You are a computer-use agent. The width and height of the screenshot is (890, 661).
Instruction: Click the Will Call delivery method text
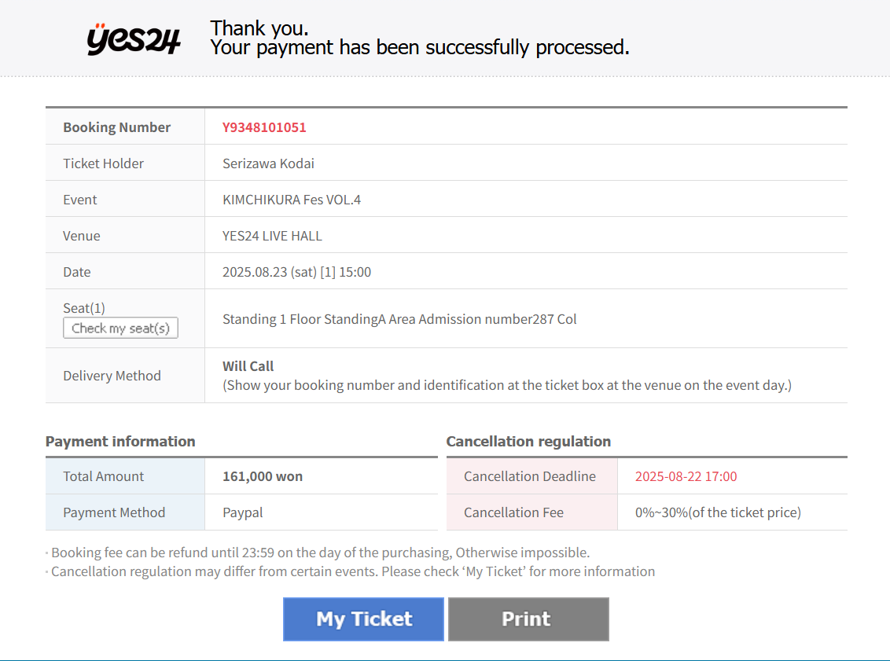point(248,366)
